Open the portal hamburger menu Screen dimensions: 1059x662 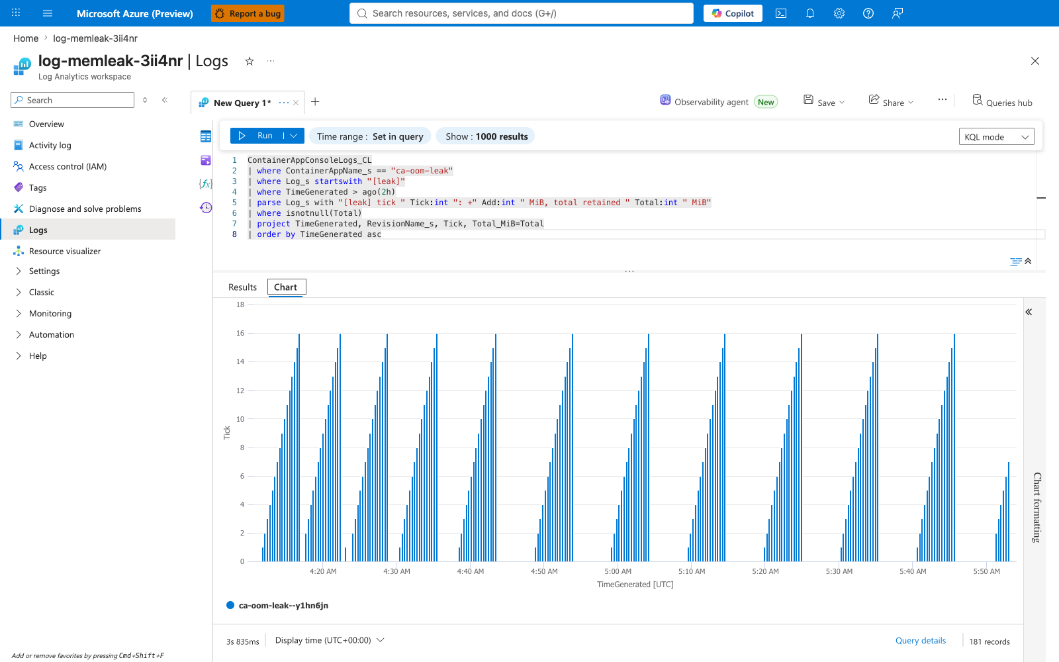click(x=48, y=13)
